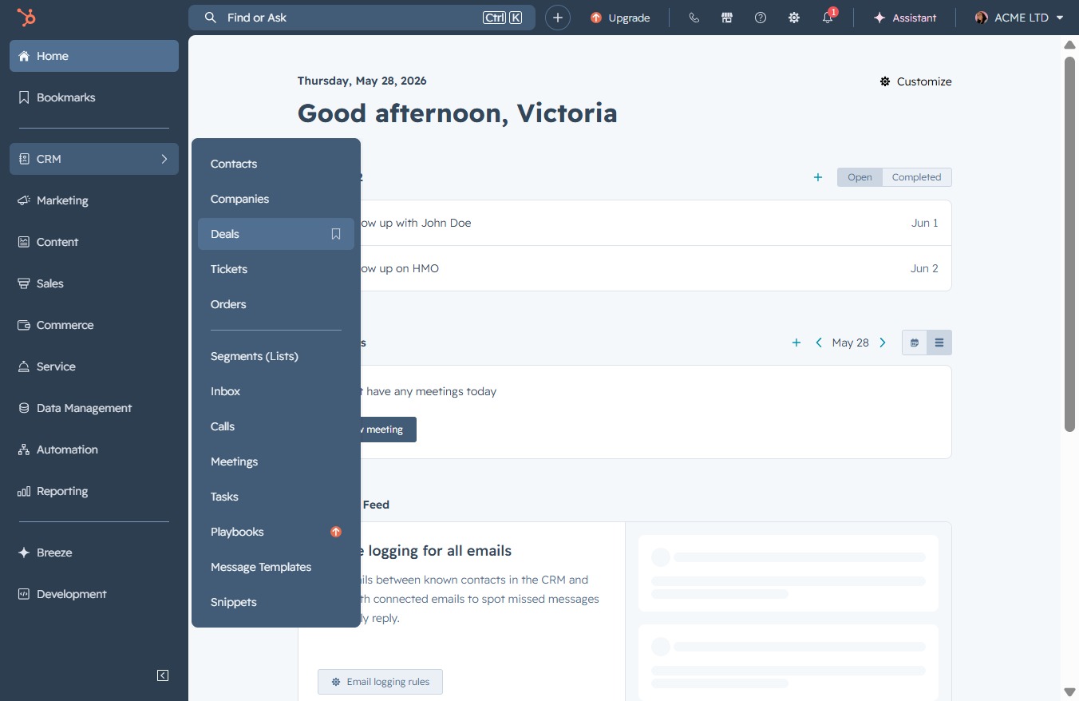Click the Jun 1 due date
1079x701 pixels.
pos(924,223)
